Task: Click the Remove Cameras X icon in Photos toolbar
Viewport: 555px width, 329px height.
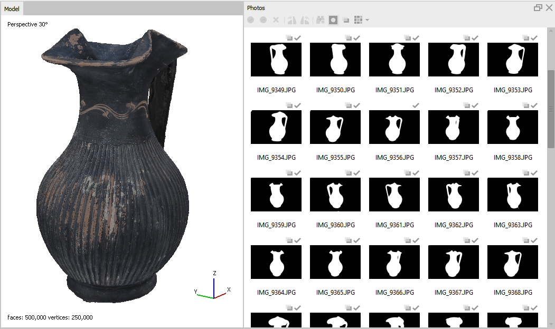Action: coord(276,20)
